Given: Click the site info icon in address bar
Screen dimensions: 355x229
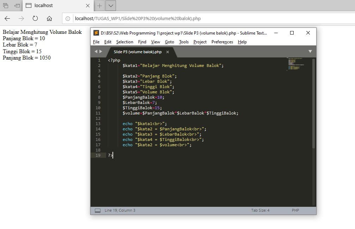Looking at the screenshot, I should [68, 19].
